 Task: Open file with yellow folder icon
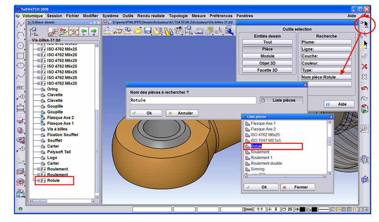click(138, 31)
